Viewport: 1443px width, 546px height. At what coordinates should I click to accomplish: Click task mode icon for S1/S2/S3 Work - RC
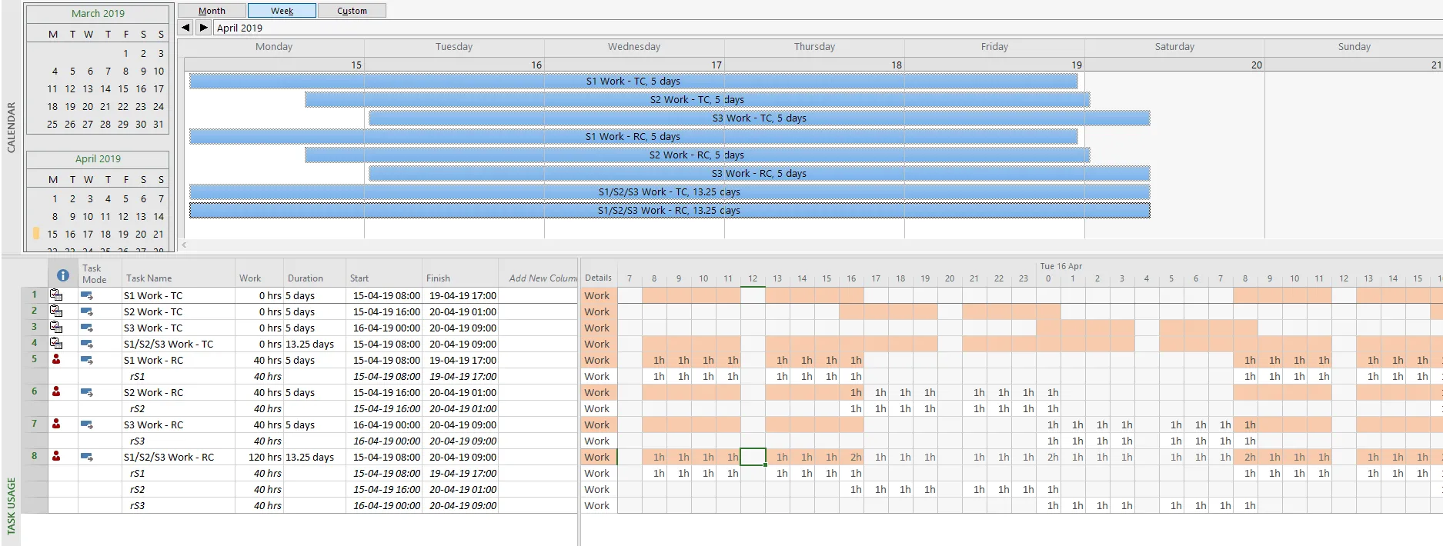tap(87, 457)
